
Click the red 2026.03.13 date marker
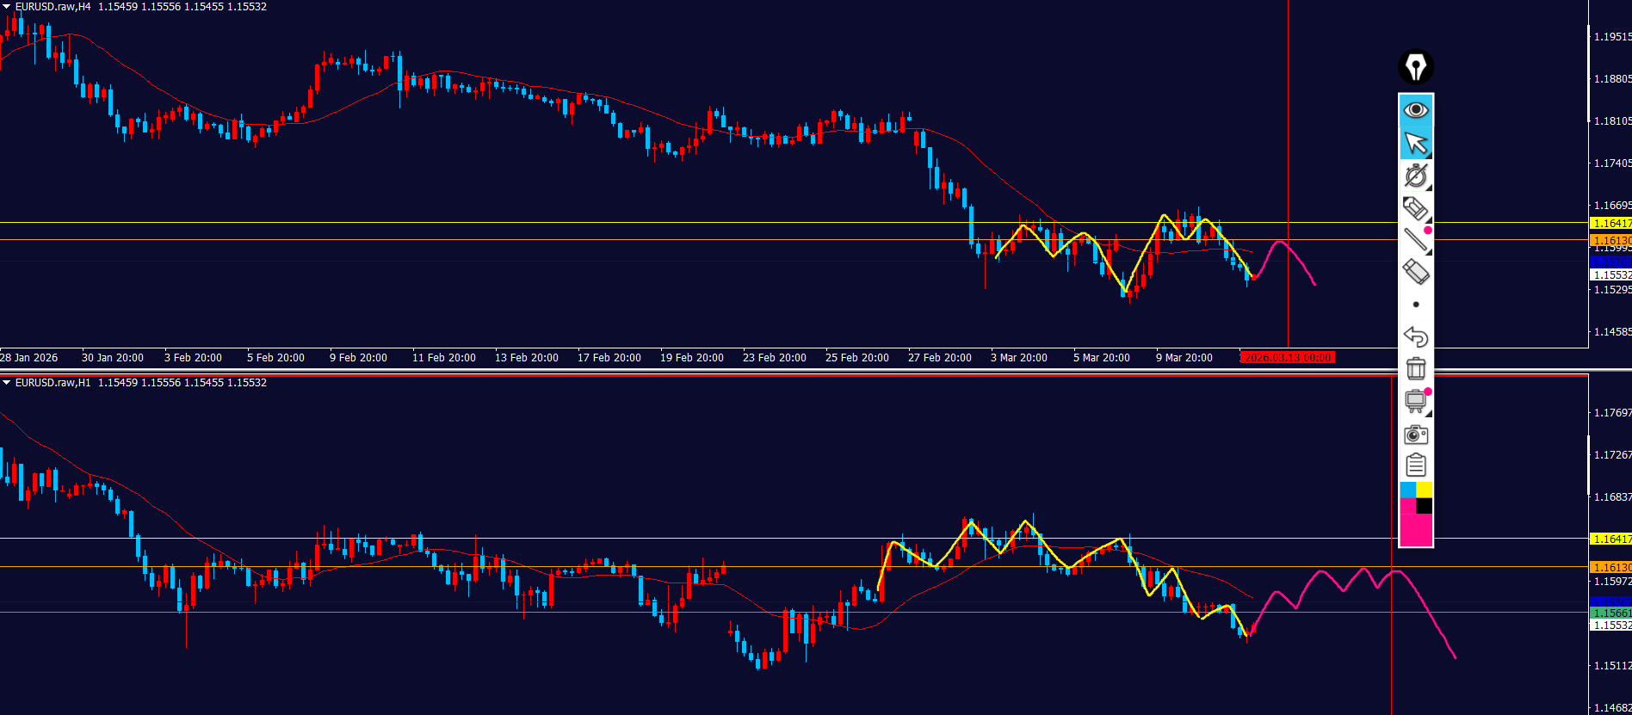(1288, 358)
